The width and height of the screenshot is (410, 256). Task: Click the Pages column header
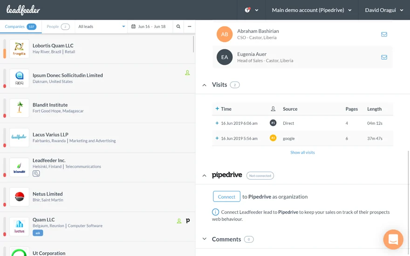tap(351, 109)
